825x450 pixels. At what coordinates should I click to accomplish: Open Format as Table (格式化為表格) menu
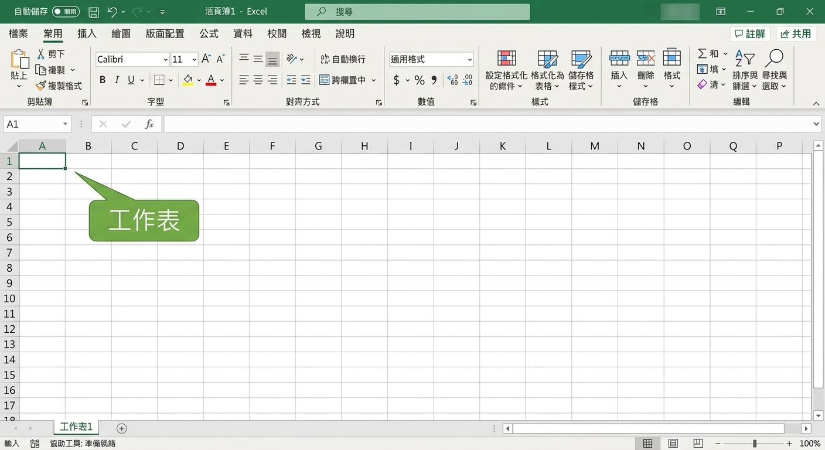(x=547, y=70)
